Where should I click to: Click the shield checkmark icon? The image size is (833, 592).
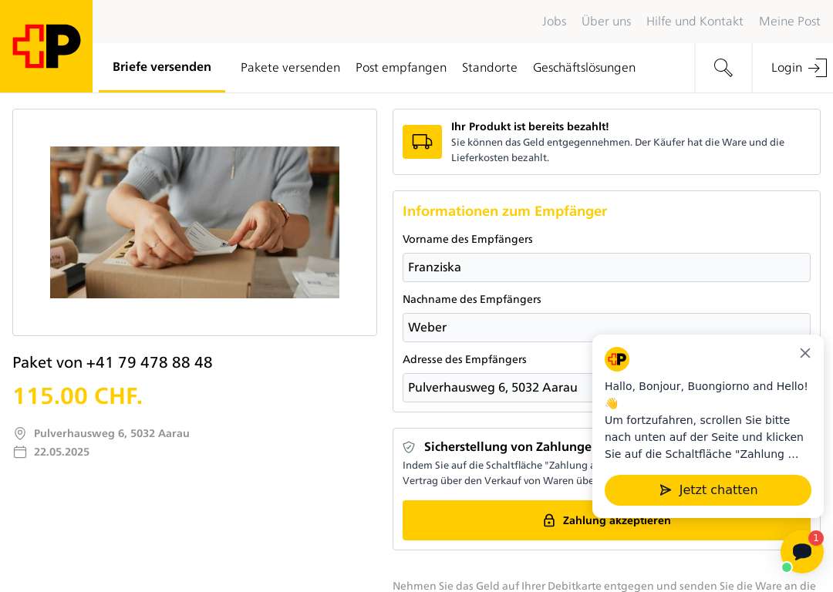[409, 447]
